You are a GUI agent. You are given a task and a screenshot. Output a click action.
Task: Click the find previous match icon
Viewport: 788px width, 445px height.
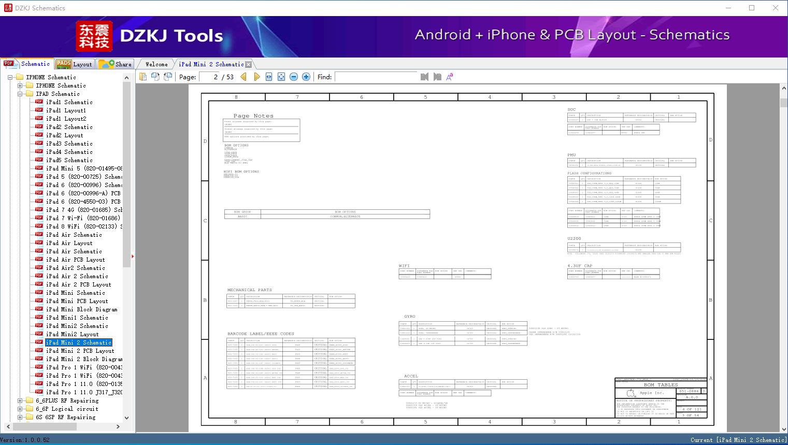coord(425,77)
